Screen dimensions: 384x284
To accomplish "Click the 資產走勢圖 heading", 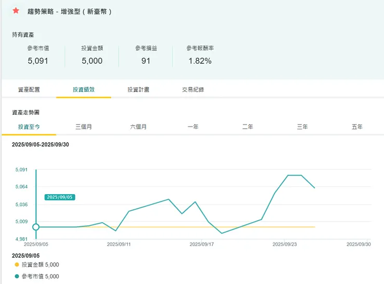I will tap(26, 113).
